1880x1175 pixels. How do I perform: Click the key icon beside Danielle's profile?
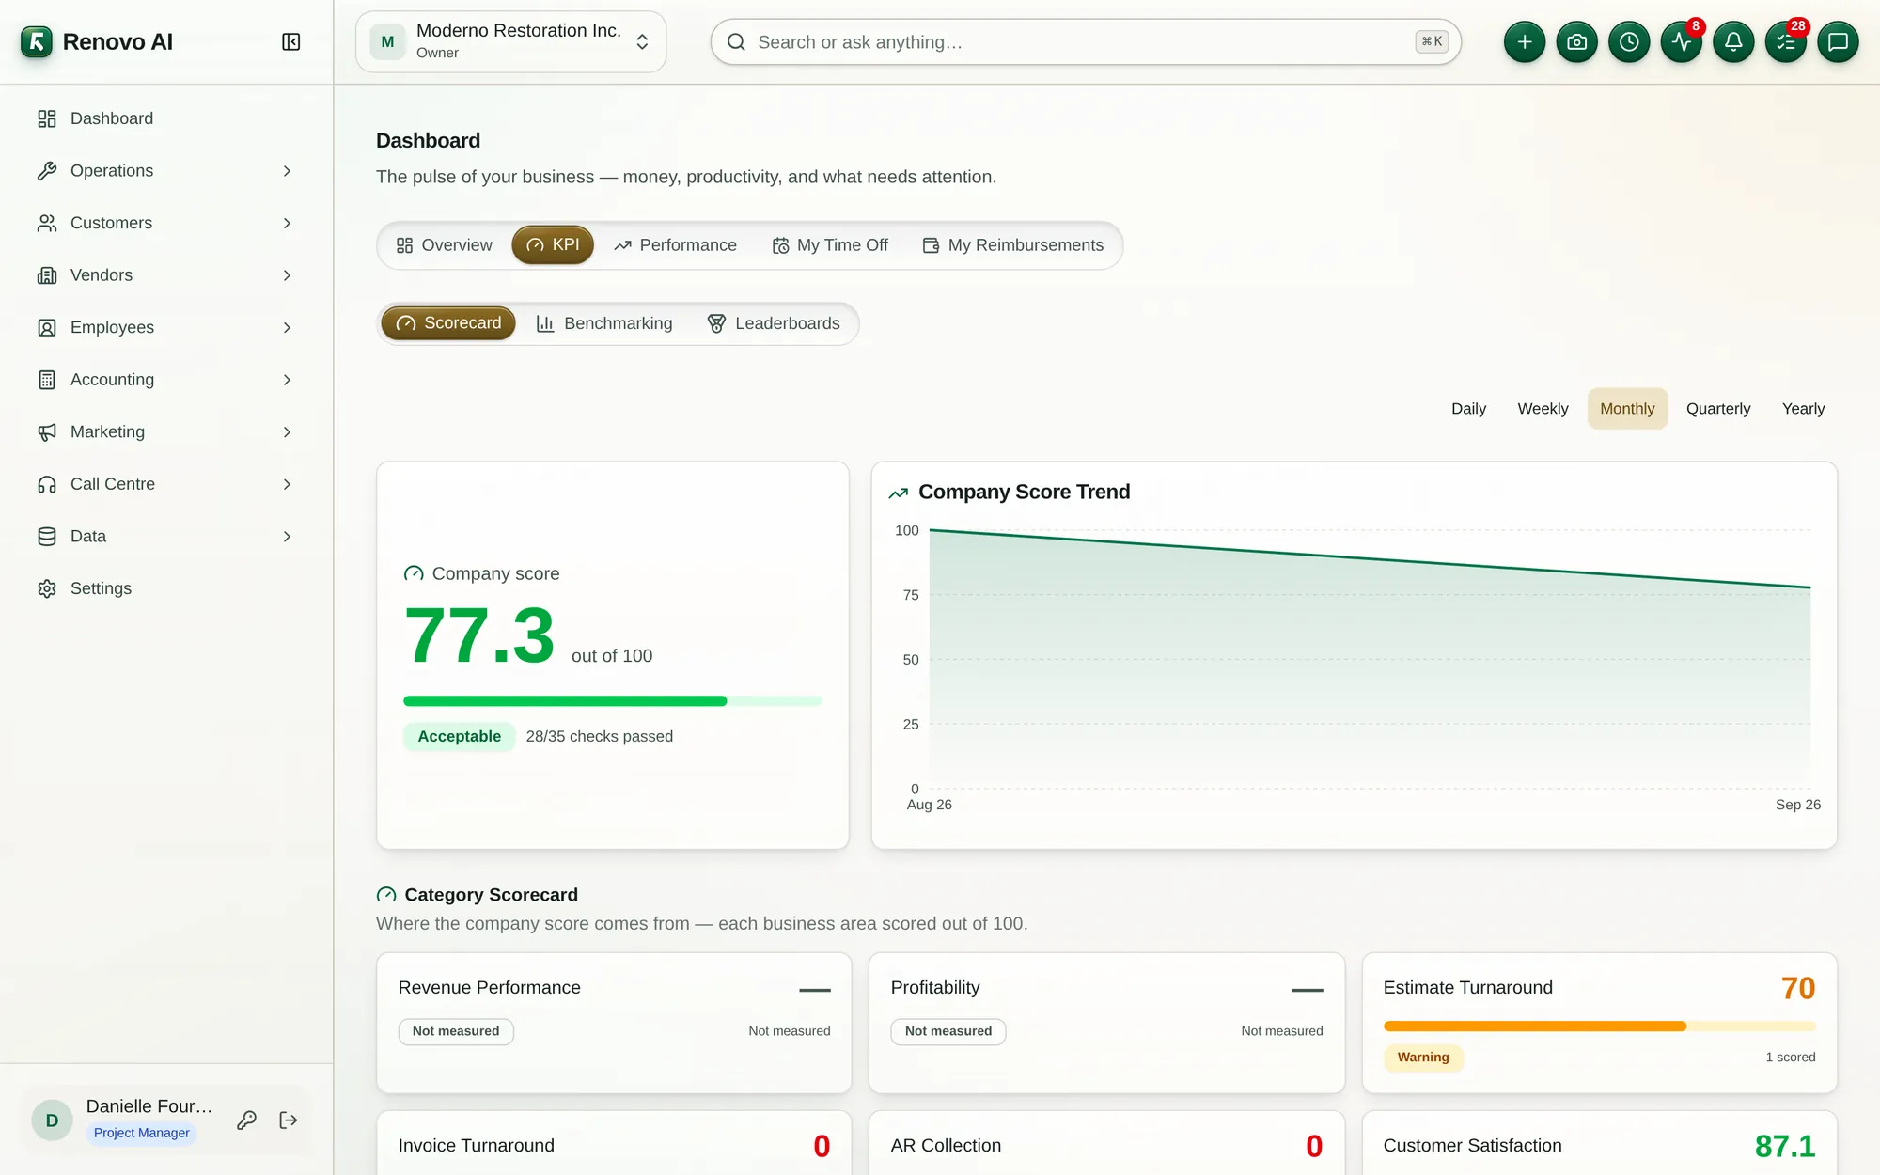tap(246, 1120)
